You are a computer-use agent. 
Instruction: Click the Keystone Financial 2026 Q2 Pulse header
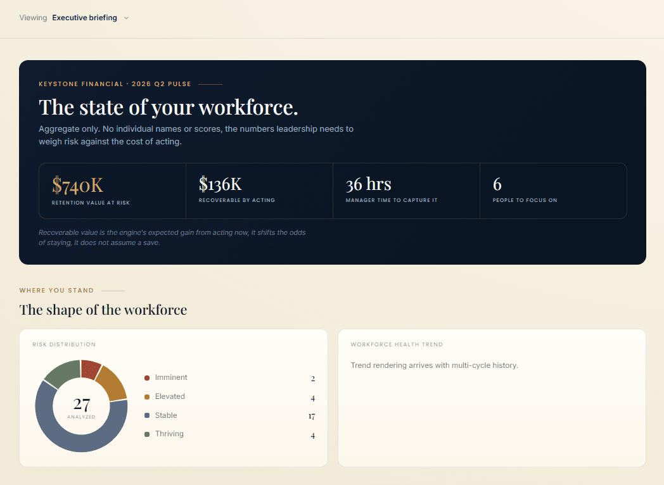pos(115,84)
